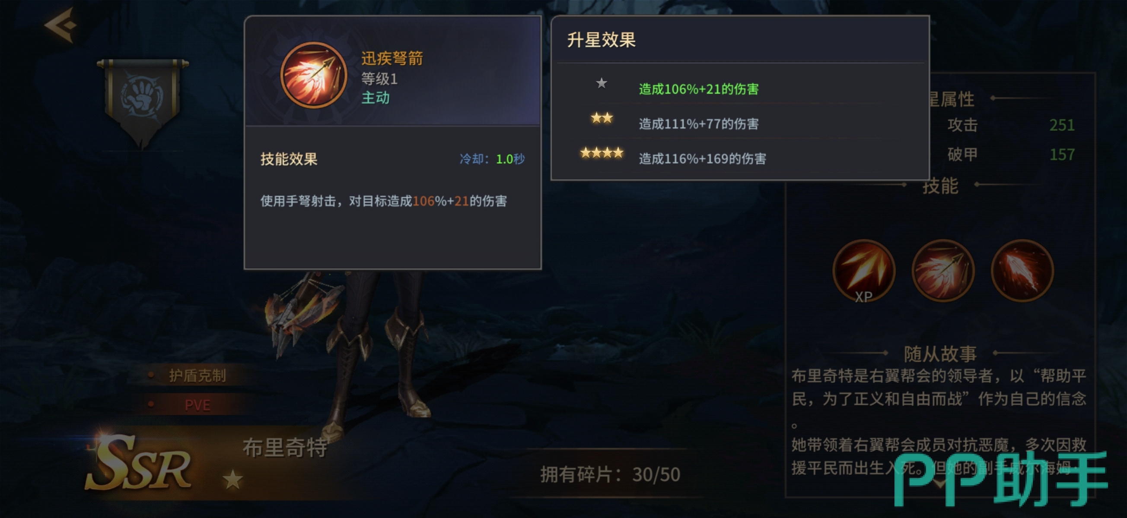Select the 护盾克制 tag
This screenshot has height=518, width=1127.
197,376
